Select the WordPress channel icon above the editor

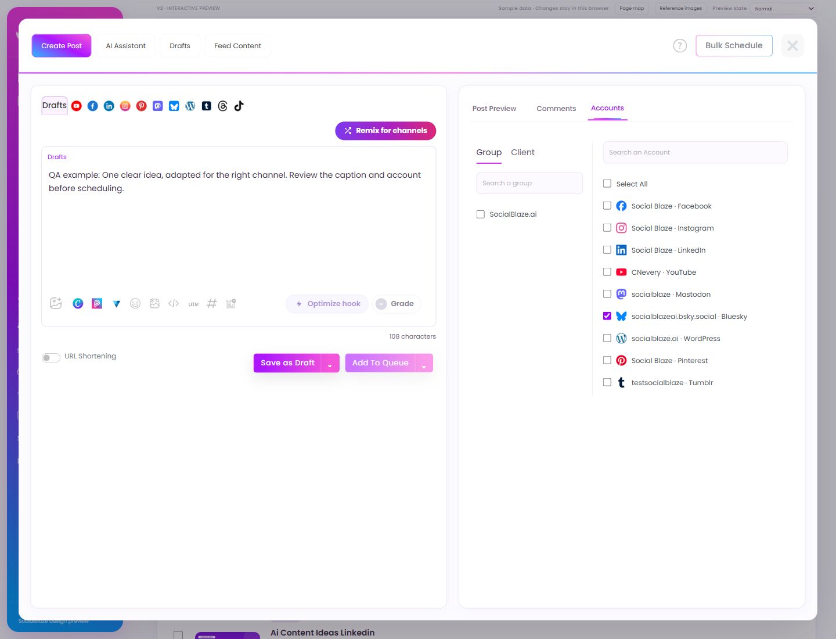190,106
